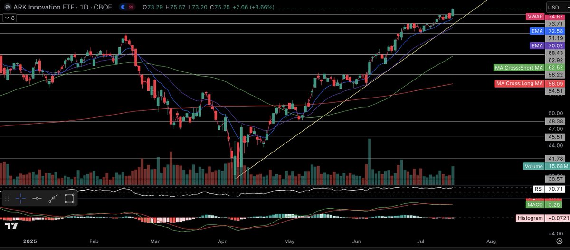Click the 47.00 price axis label
Screen dimensions: 570x250
pyautogui.click(x=555, y=128)
